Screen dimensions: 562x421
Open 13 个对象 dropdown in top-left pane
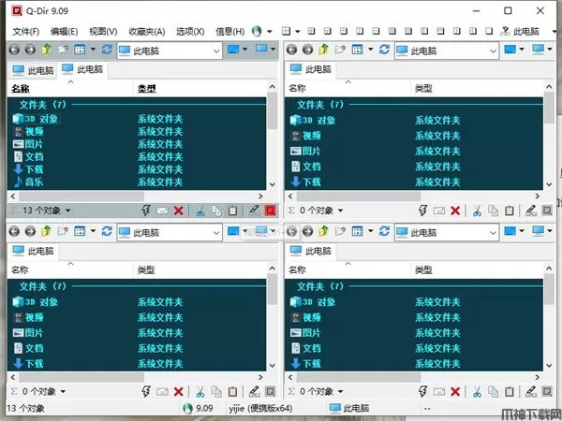pyautogui.click(x=67, y=210)
